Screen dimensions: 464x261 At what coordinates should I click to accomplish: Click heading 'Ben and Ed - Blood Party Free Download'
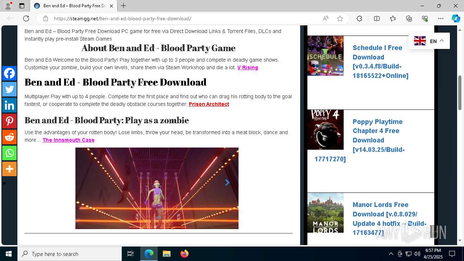(x=115, y=82)
